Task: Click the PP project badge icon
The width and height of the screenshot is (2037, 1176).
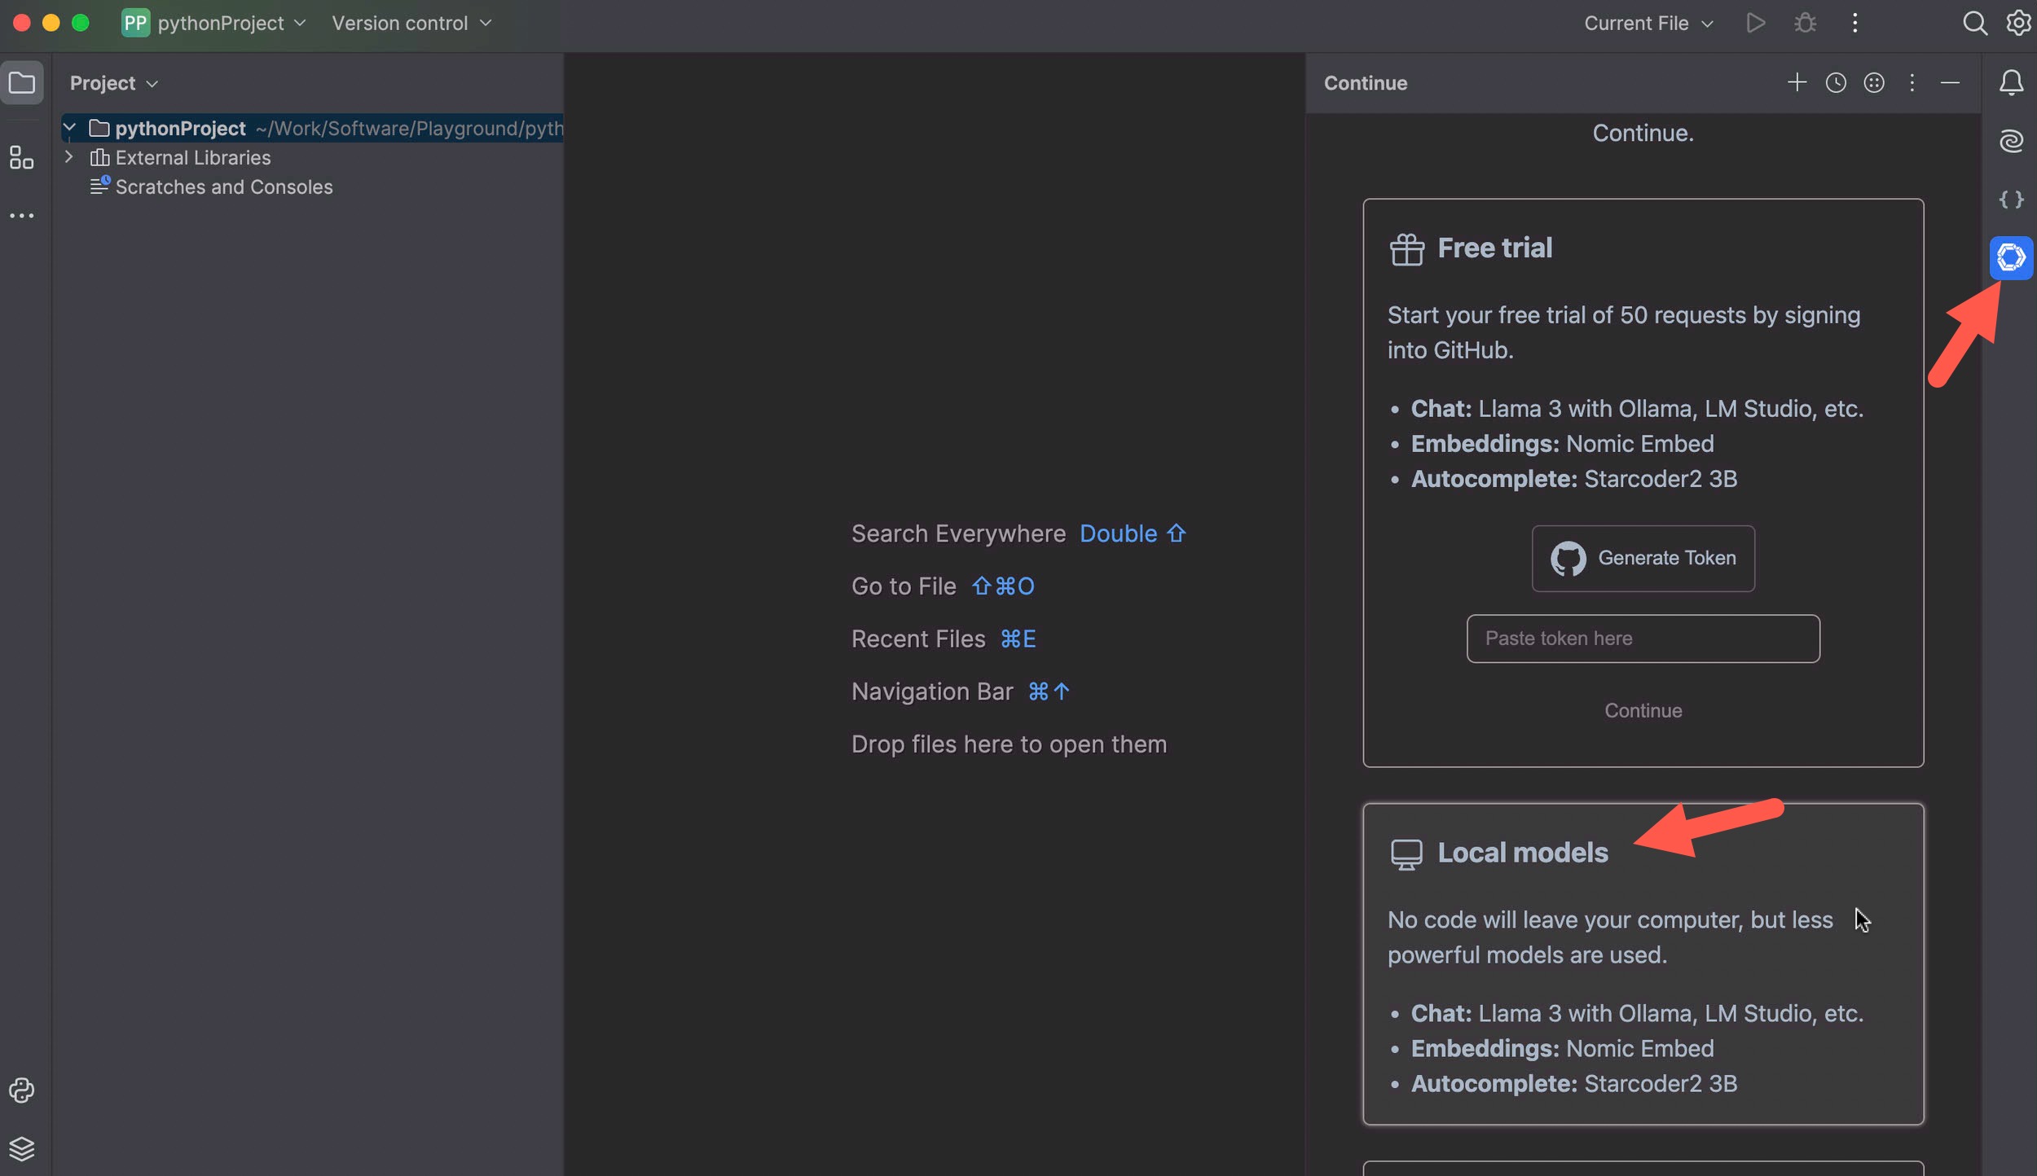Action: [135, 23]
